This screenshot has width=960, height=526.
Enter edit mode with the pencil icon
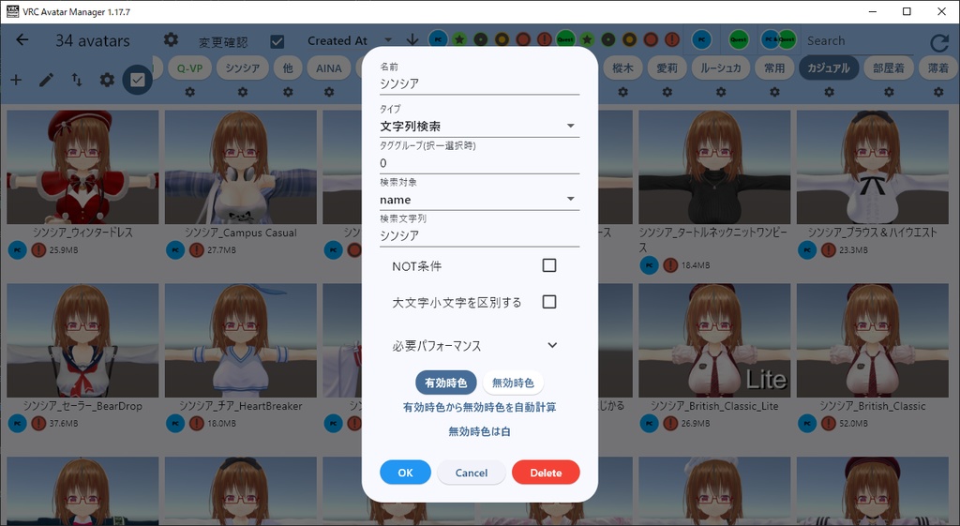(x=46, y=80)
